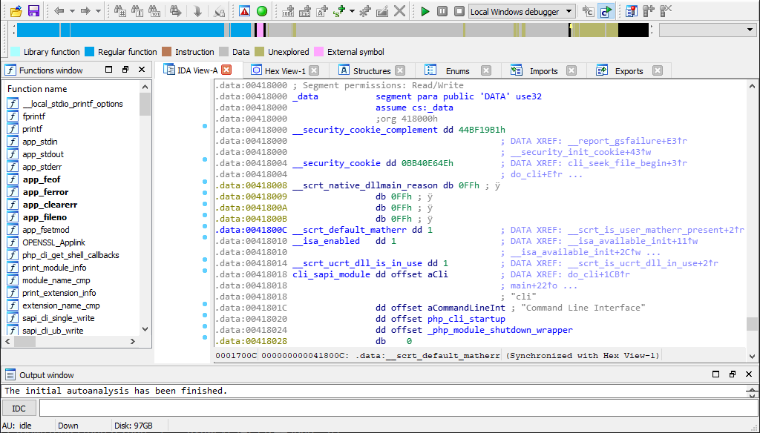
Task: Switch to the Hex View-1 tab
Action: click(285, 71)
